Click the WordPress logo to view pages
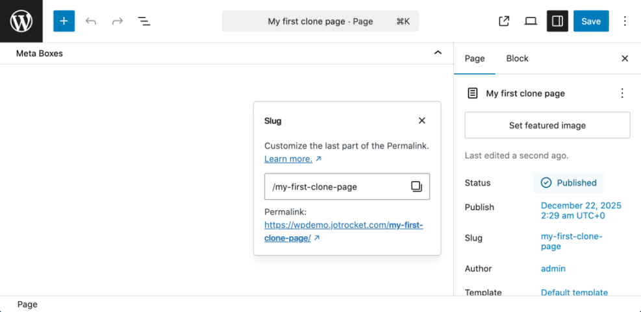Viewport: 641px width, 312px height. tap(21, 21)
